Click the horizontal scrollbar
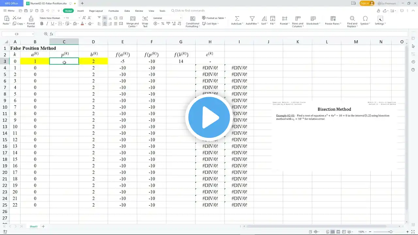 pos(317,227)
